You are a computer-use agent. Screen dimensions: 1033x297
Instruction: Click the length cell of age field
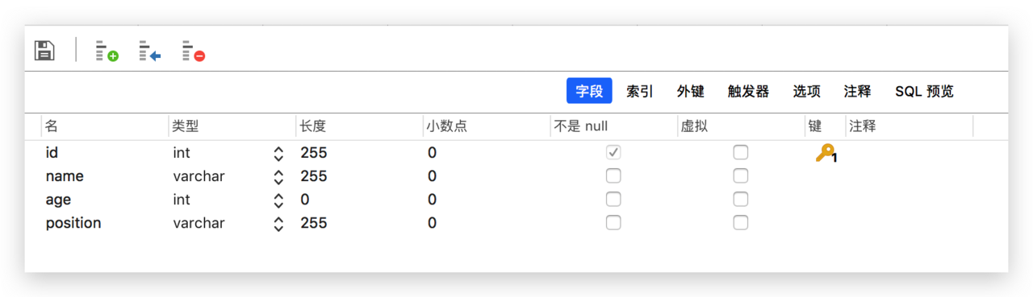click(x=359, y=200)
